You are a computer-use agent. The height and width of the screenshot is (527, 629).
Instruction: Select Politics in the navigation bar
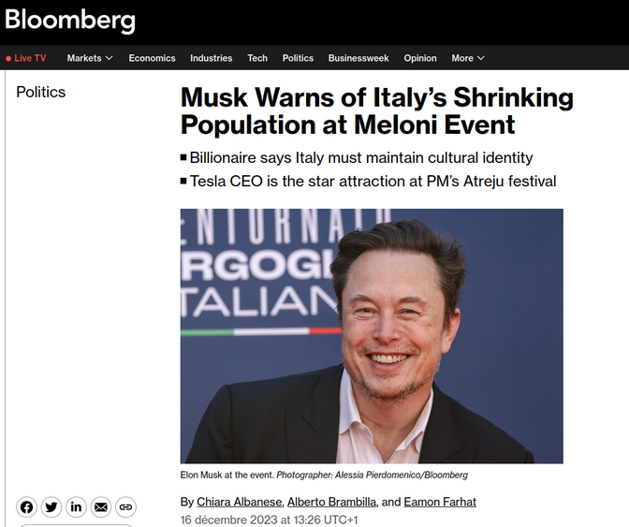coord(298,58)
